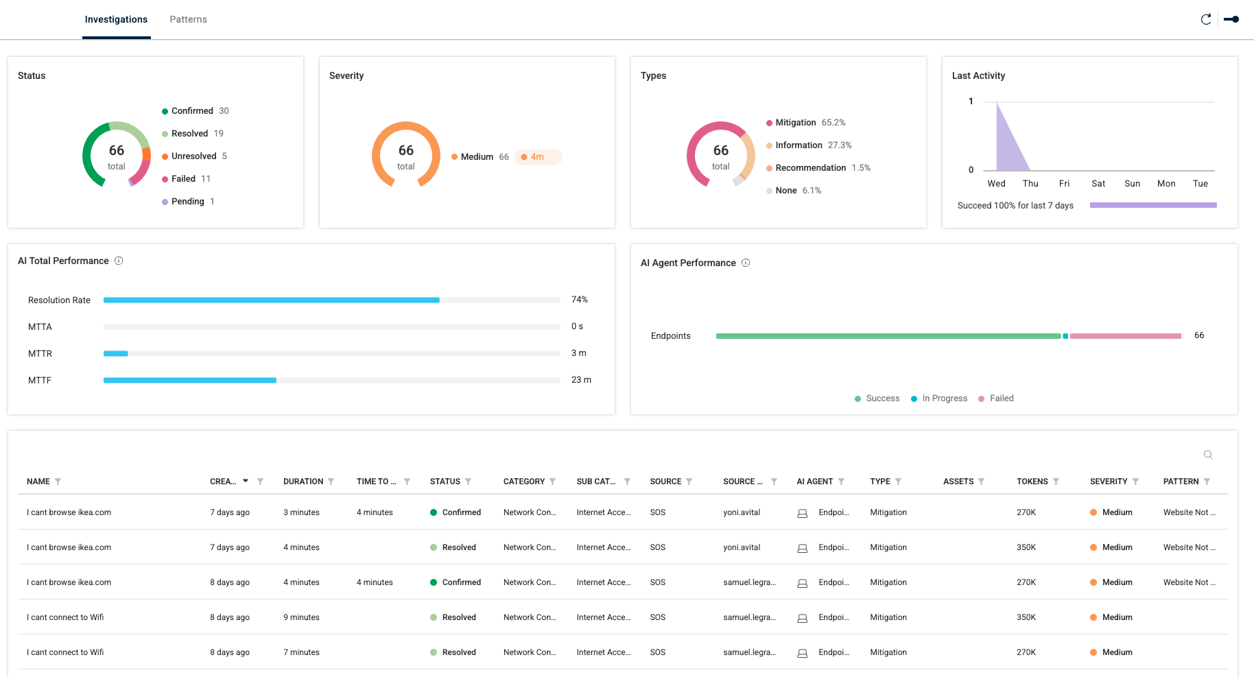Click the refresh icon at top right

click(1205, 19)
